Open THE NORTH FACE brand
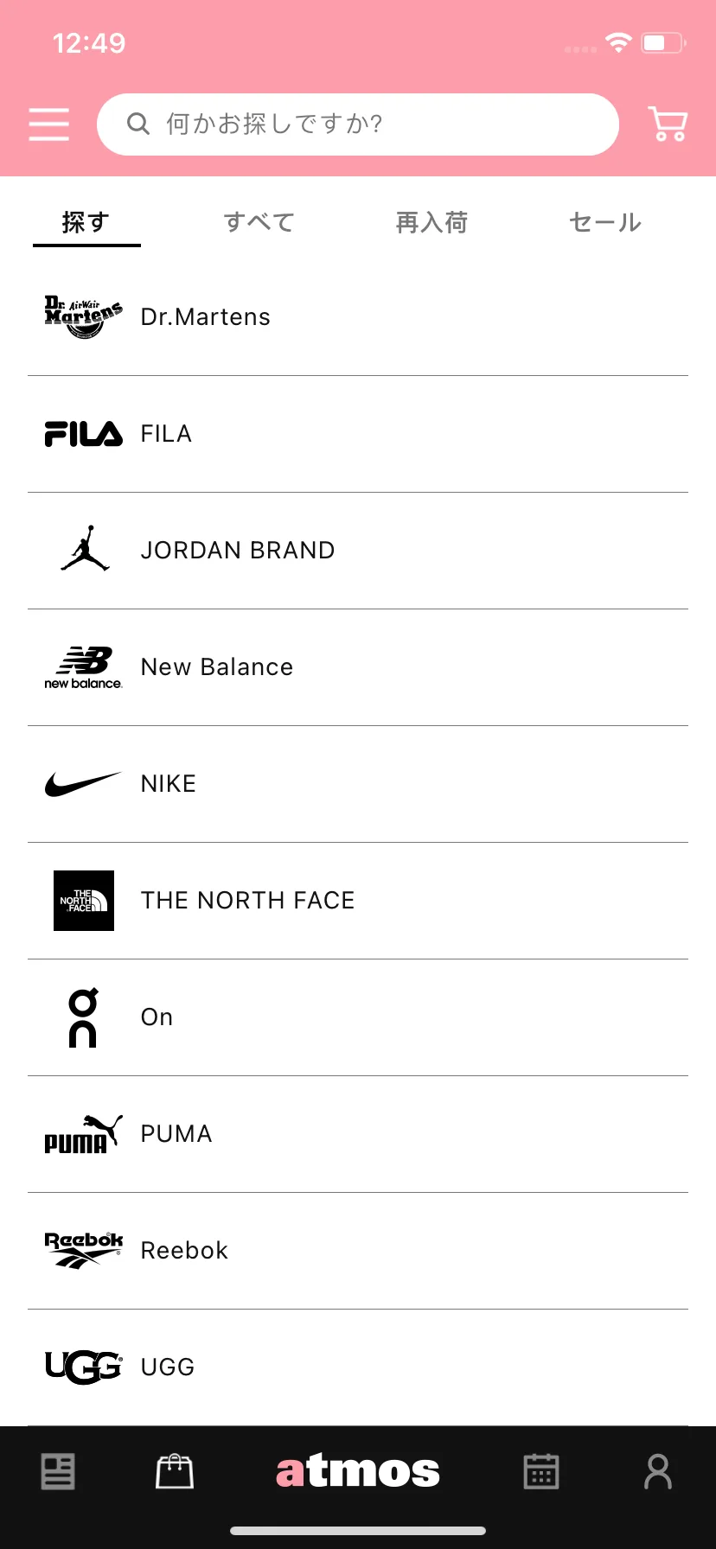 pyautogui.click(x=358, y=901)
